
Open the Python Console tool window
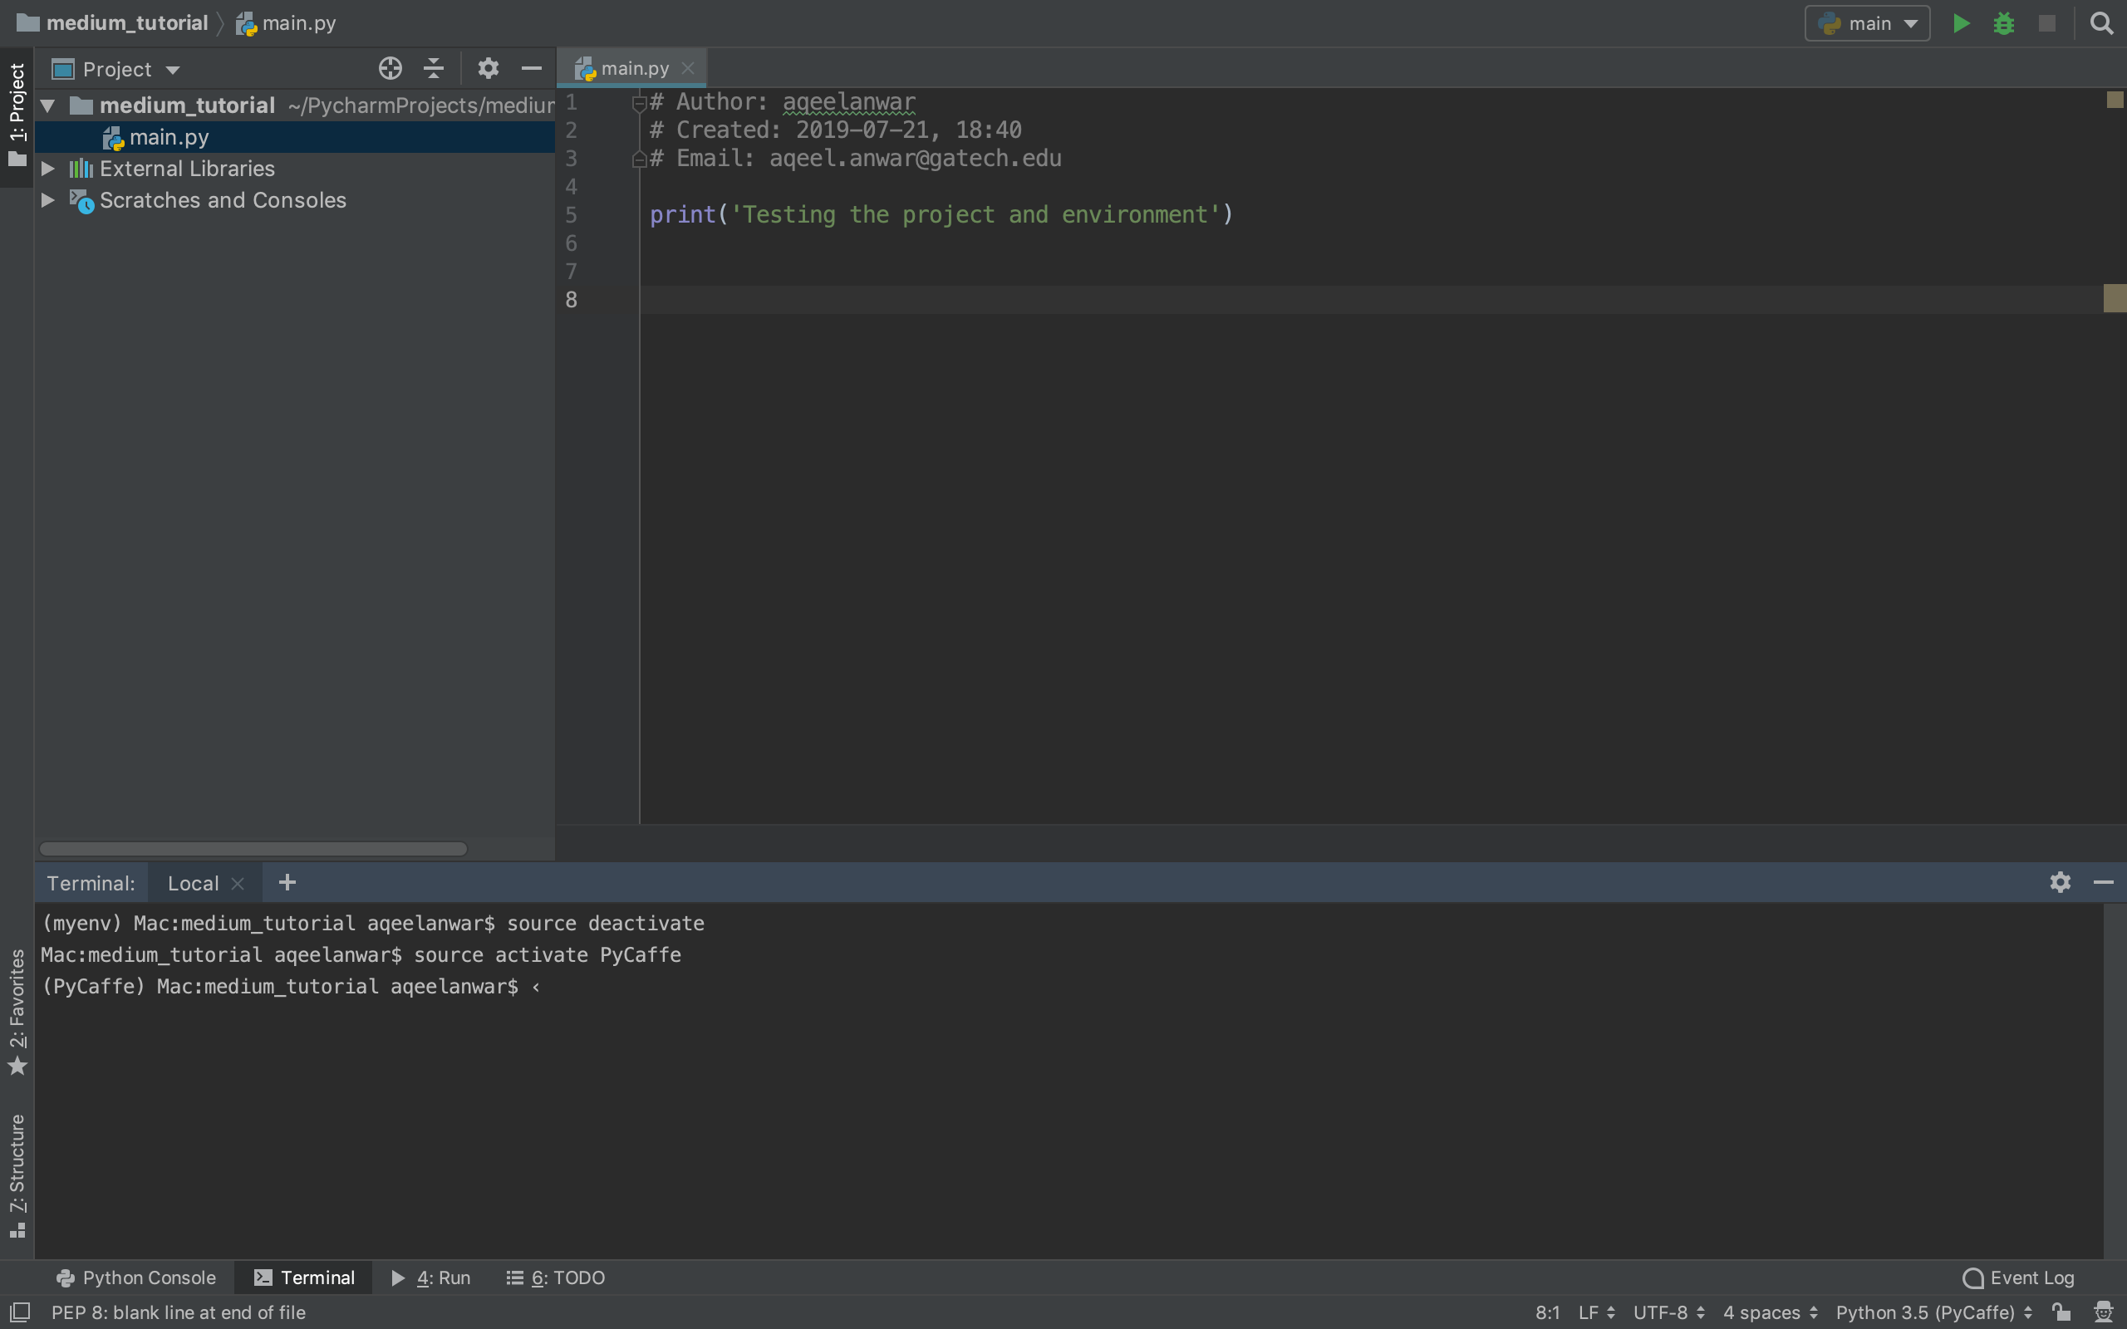pyautogui.click(x=136, y=1278)
